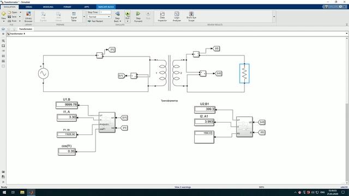The image size is (349, 196).
Task: Switch to the Debug ribbon tab
Action: click(x=29, y=7)
